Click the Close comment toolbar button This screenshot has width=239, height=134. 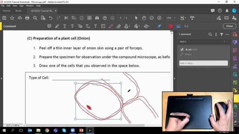point(229,26)
